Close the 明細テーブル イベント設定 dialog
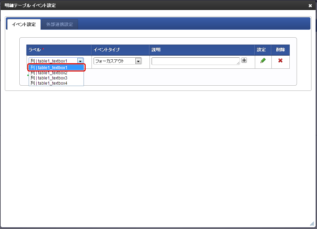 coord(310,6)
